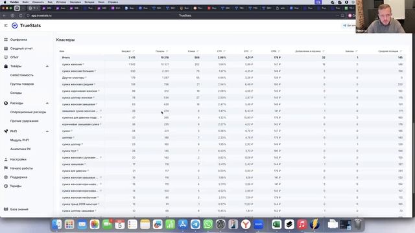
Task: Open Себестоимость in the sidebar
Action: coord(21,75)
